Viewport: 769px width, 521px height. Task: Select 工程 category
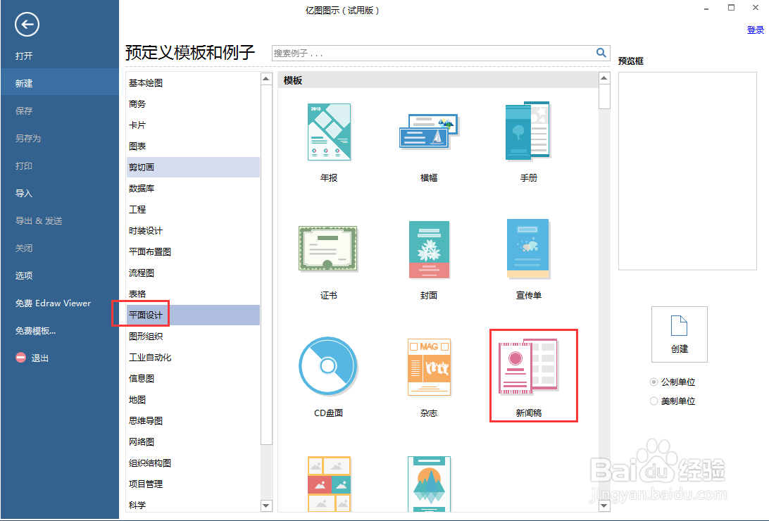pos(193,209)
